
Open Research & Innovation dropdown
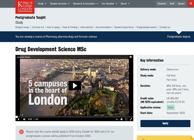tap(85, 4)
